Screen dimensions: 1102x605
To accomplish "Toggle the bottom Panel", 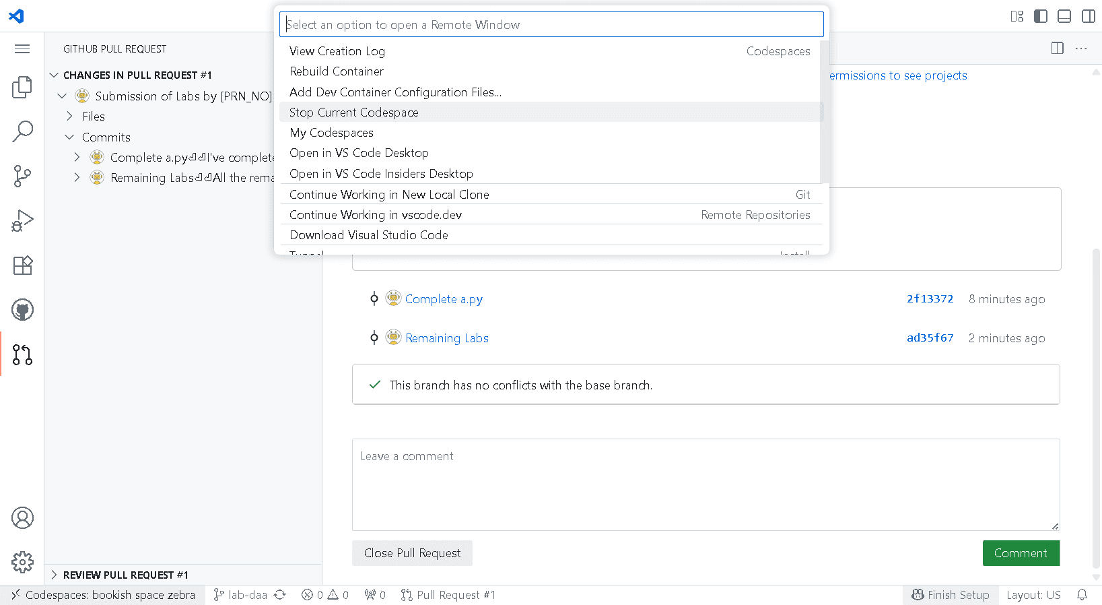I will (1064, 16).
